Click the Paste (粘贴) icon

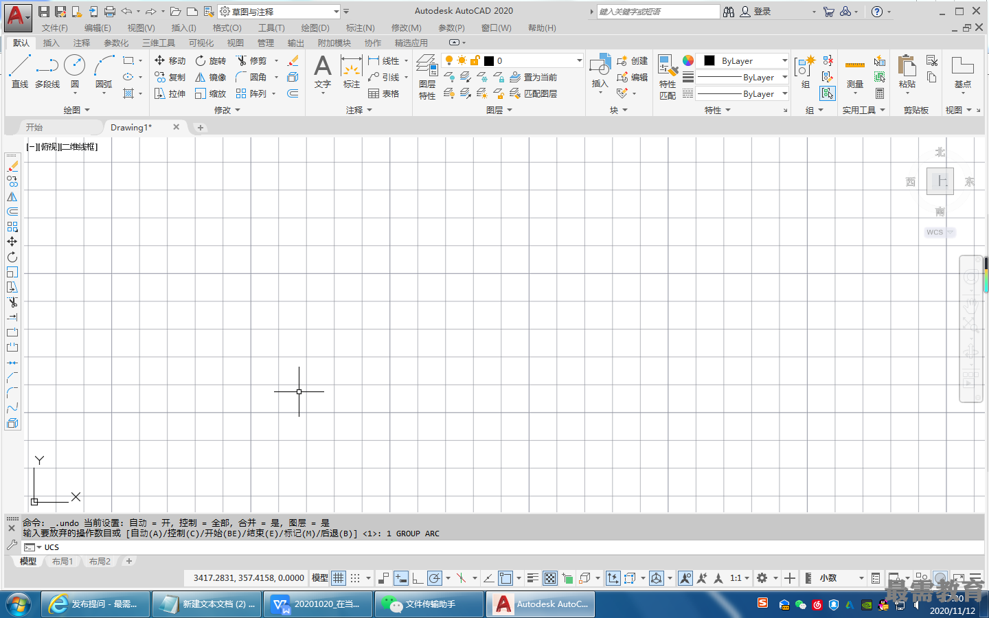(x=907, y=71)
